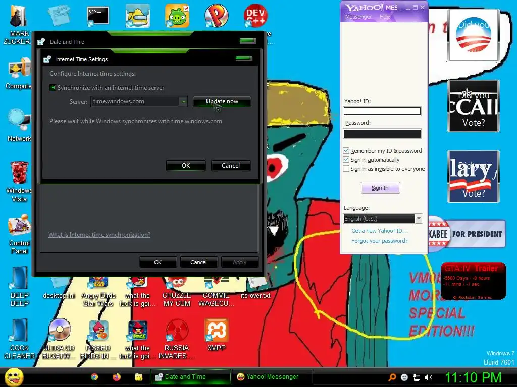Launch Chrome from the taskbar
The image size is (517, 387).
click(x=94, y=377)
